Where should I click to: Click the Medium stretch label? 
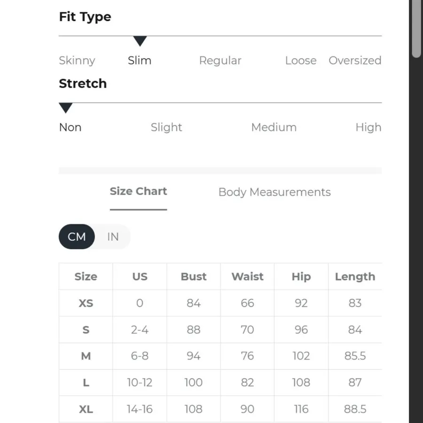click(274, 127)
